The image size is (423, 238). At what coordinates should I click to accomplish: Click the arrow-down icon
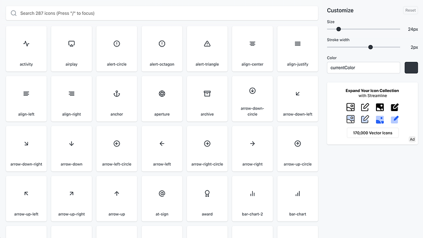tap(71, 149)
